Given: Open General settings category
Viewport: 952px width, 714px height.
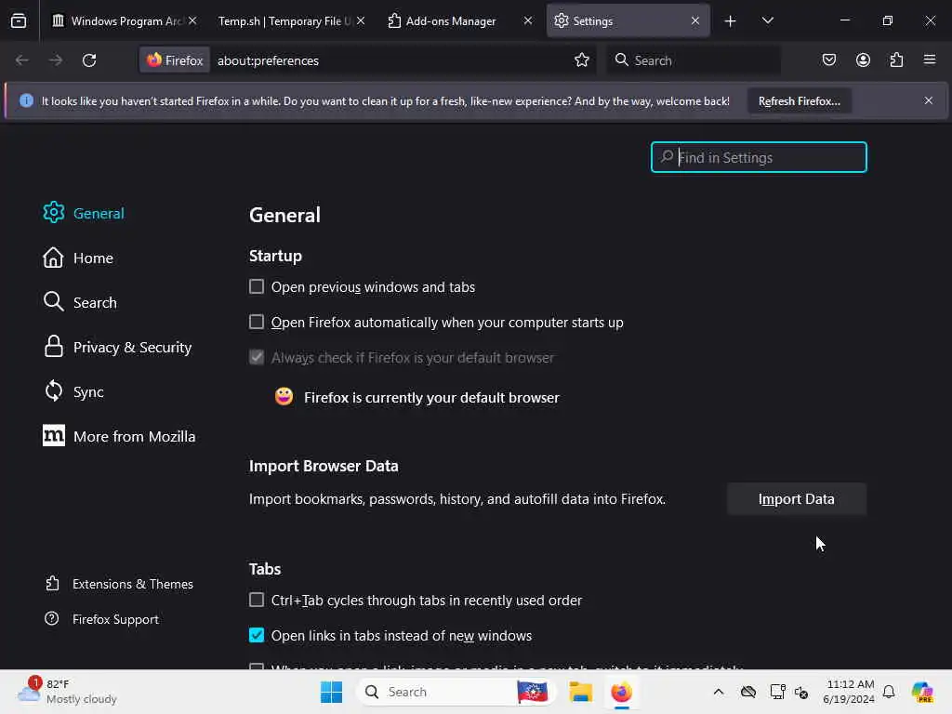Looking at the screenshot, I should coord(84,213).
